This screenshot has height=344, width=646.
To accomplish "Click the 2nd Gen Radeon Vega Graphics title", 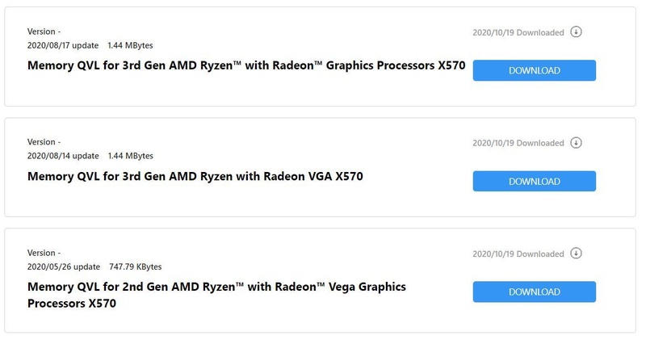I will point(216,295).
